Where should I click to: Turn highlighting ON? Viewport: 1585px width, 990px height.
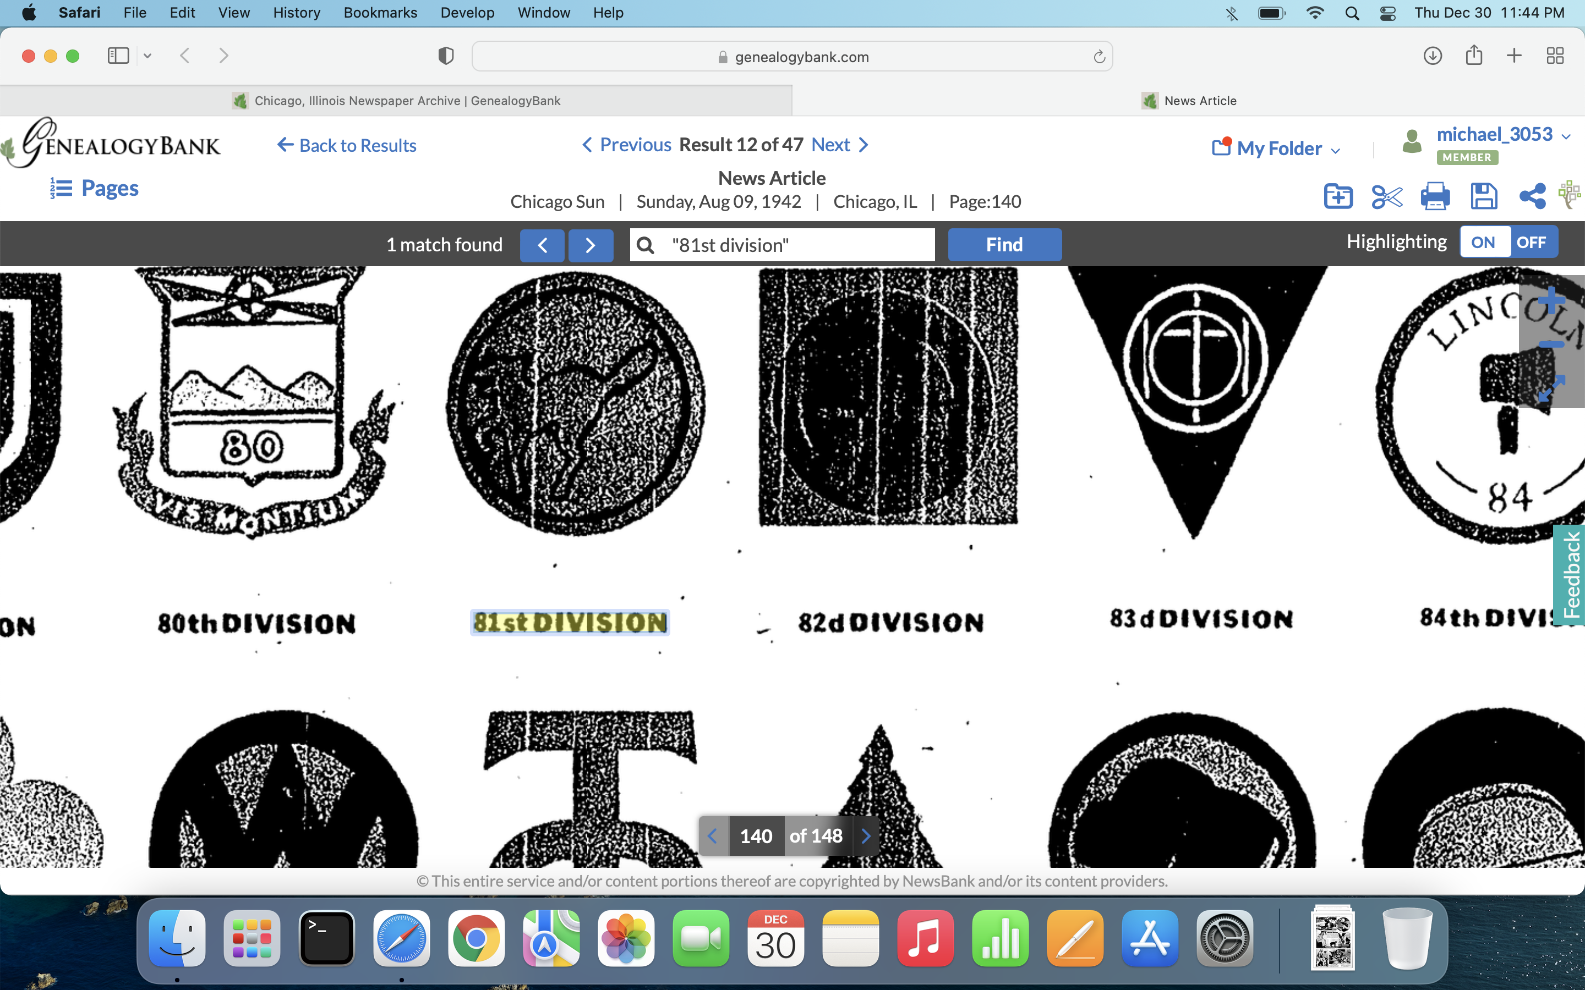tap(1484, 242)
